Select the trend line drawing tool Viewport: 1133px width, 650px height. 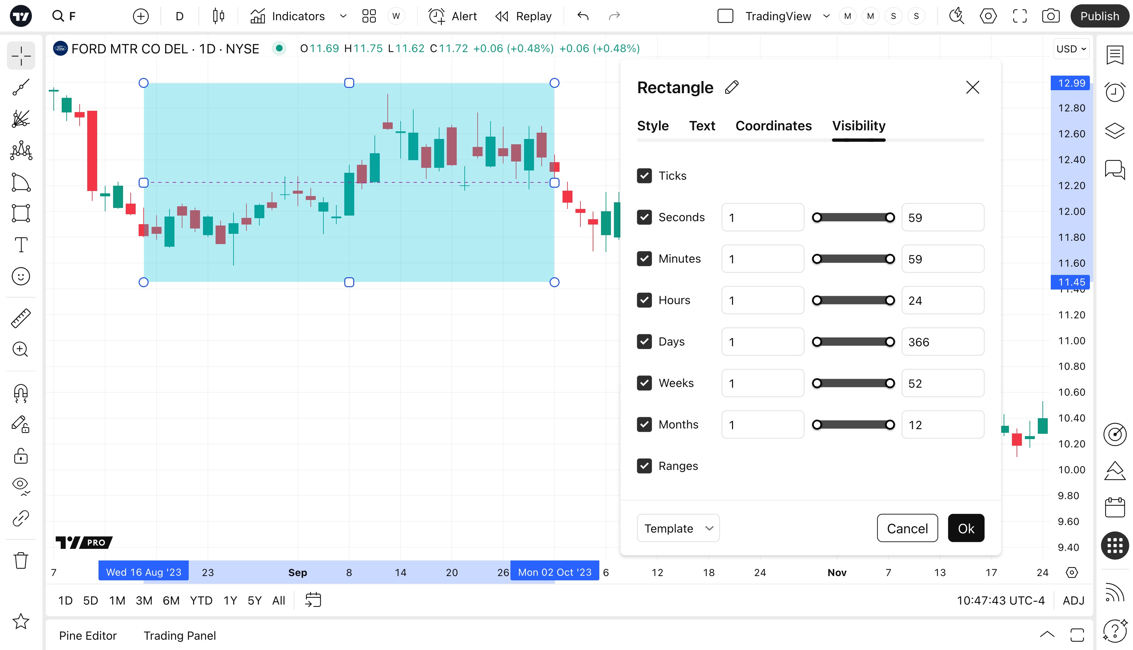21,88
